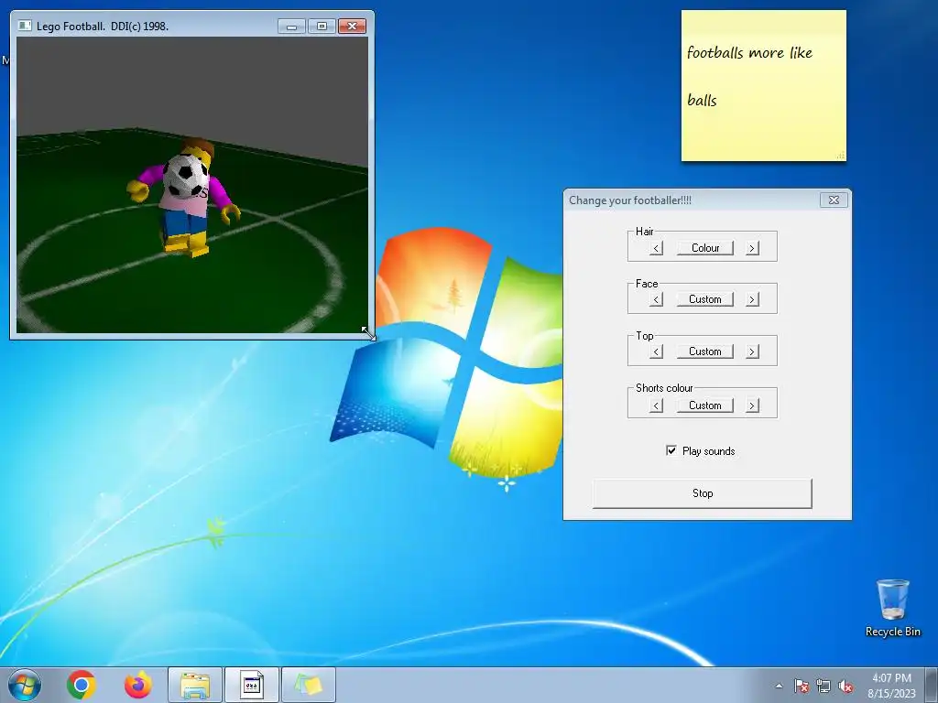Maximize the Lego Football window

pos(322,27)
